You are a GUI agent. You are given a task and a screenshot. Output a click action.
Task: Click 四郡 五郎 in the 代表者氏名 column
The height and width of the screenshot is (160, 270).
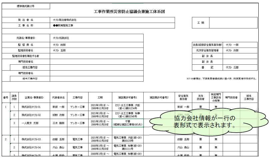[x=59, y=139]
